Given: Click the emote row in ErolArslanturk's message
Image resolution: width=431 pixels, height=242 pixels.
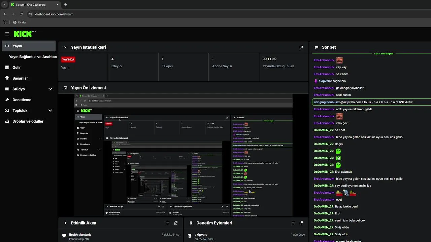Looking at the screenshot, I should [346, 193].
